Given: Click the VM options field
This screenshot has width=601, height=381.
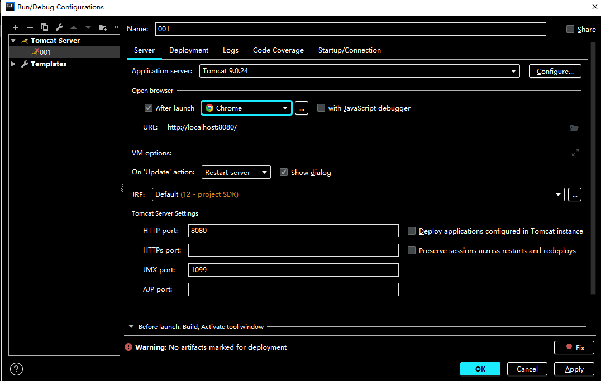Looking at the screenshot, I should [x=392, y=153].
